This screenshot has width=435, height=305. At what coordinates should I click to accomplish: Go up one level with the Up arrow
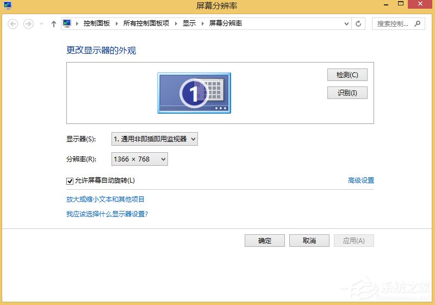[x=53, y=24]
